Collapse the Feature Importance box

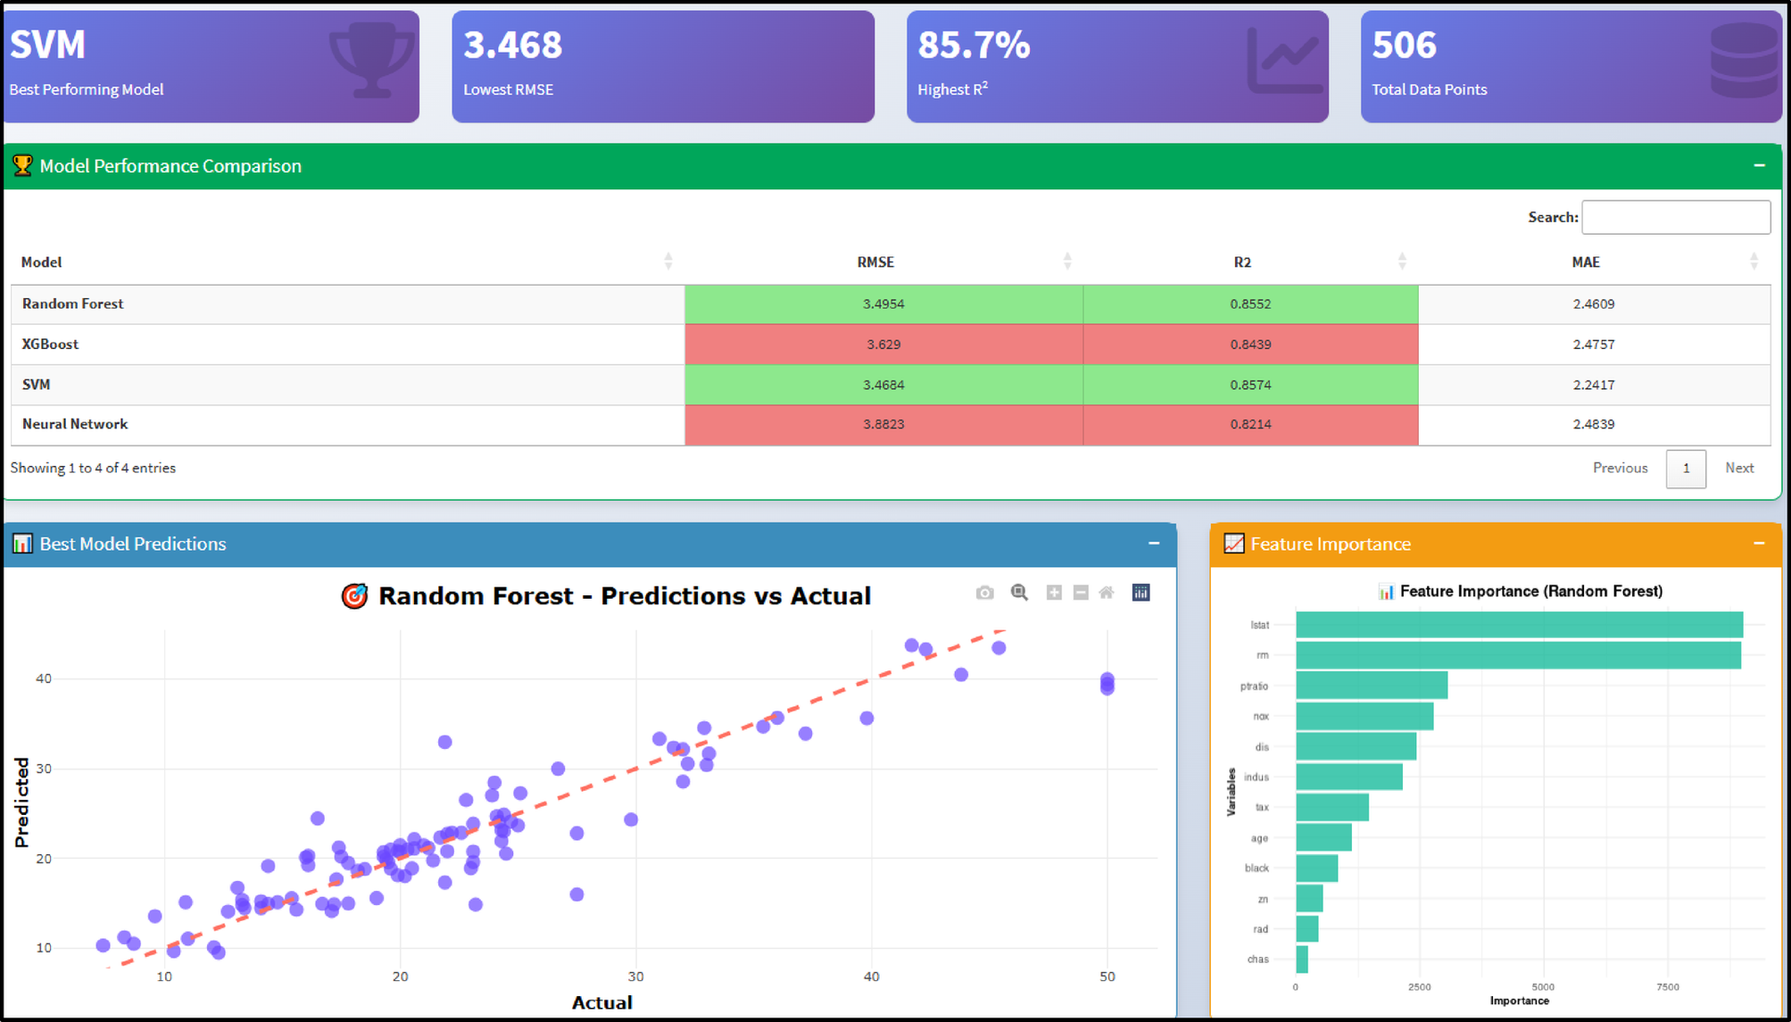(1759, 544)
